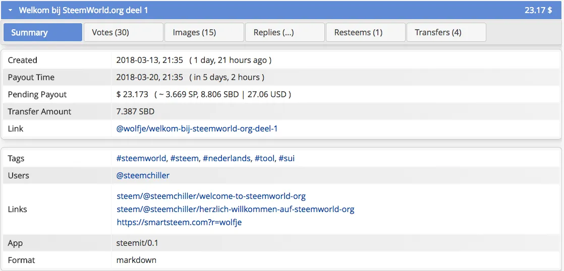Click the post title 'Welkom bij SteemWorld.org deel 1'
This screenshot has height=271, width=564.
click(x=83, y=10)
